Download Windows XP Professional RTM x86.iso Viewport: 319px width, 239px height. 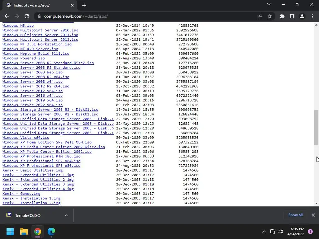click(41, 157)
